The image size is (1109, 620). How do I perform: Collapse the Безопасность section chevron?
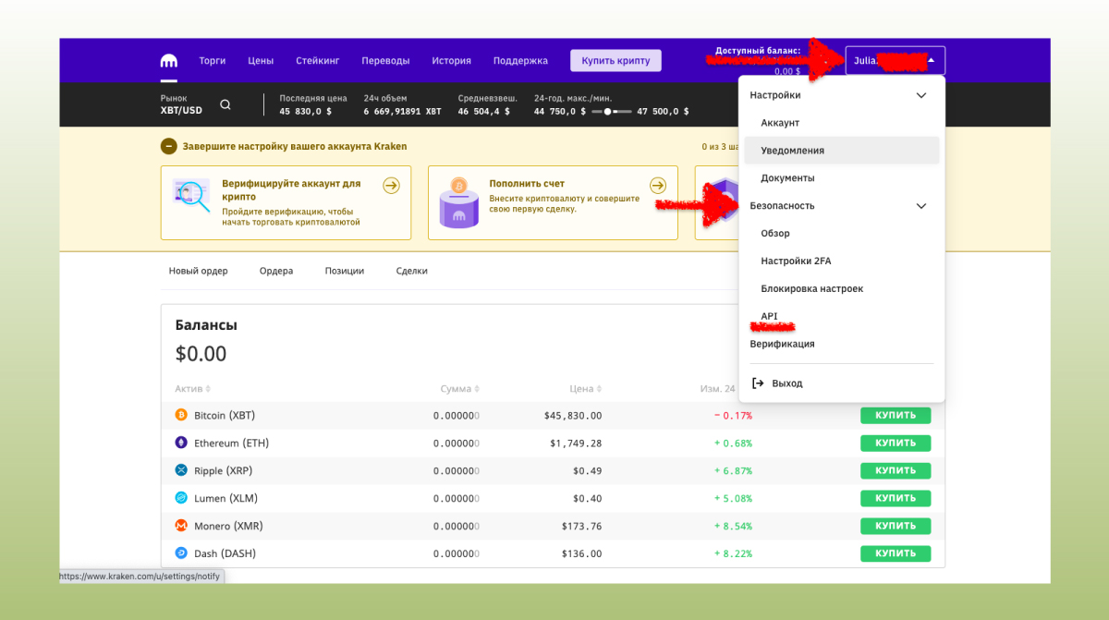920,206
